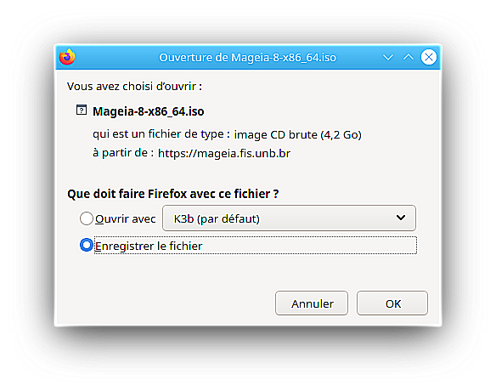
Task: Maximize the dialog with the up chevron
Action: [x=409, y=57]
